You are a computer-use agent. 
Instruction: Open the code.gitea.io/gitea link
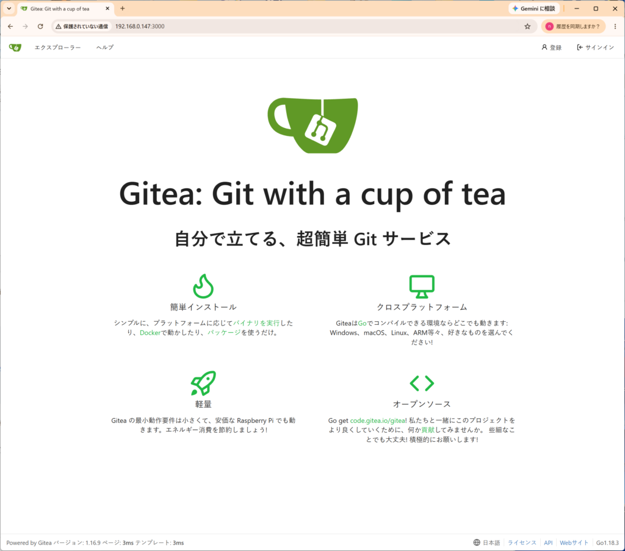(x=377, y=421)
